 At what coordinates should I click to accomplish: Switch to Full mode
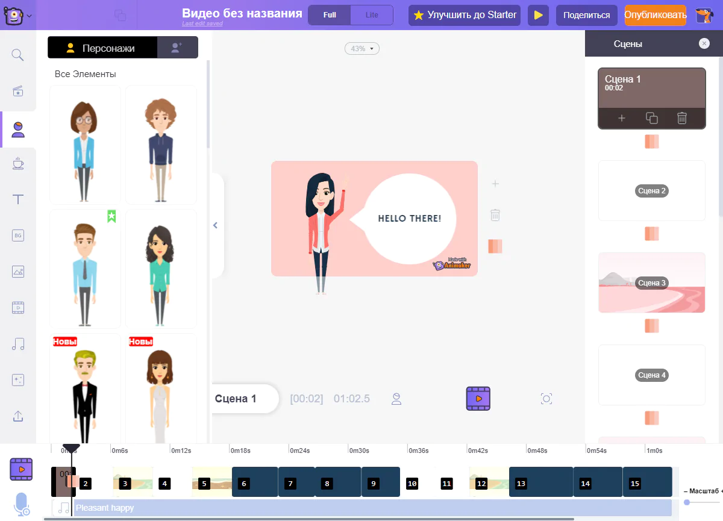[330, 15]
